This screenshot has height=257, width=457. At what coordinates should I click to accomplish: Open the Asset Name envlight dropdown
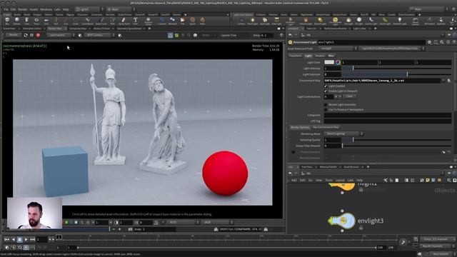click(x=338, y=49)
